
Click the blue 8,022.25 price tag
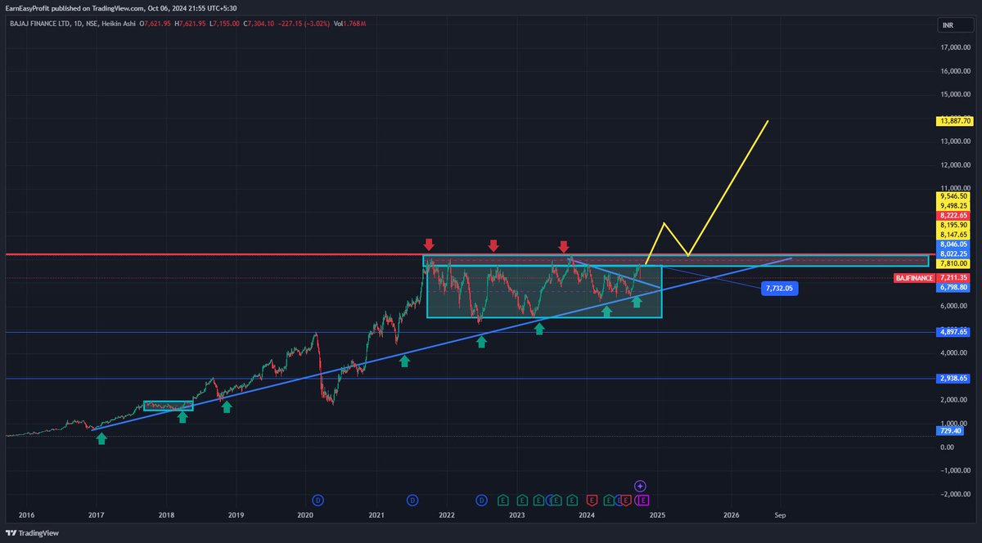953,254
